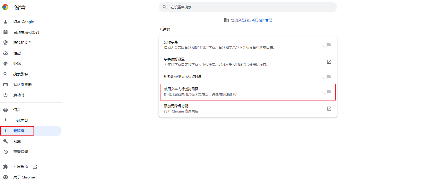Click the Chrome logo beside 设置
The width and height of the screenshot is (427, 185).
[x=5, y=7]
